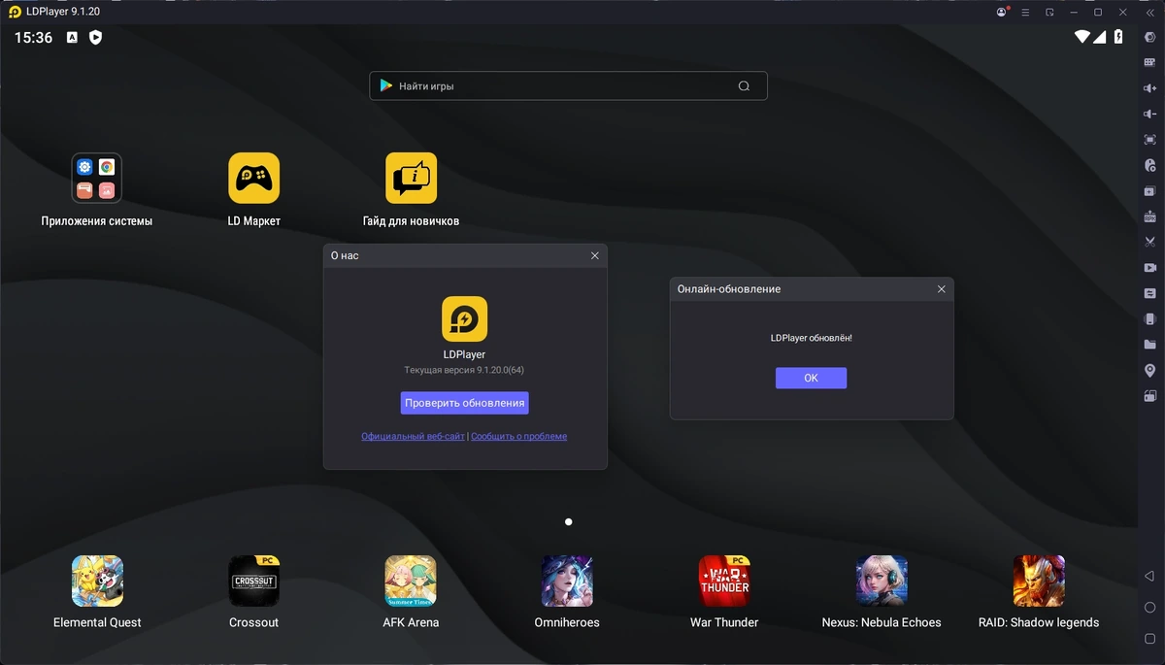
Task: Launch Nexus: Nebula Echoes game
Action: pos(882,581)
